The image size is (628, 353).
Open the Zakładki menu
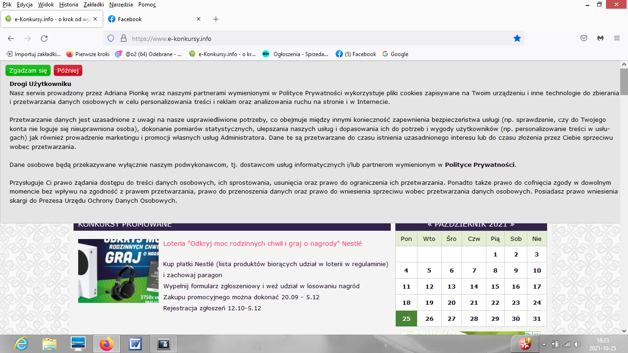pyautogui.click(x=93, y=5)
